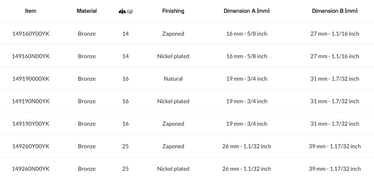This screenshot has height=182, width=374.
Task: Select item code 149190Y00YK
Action: [x=31, y=124]
